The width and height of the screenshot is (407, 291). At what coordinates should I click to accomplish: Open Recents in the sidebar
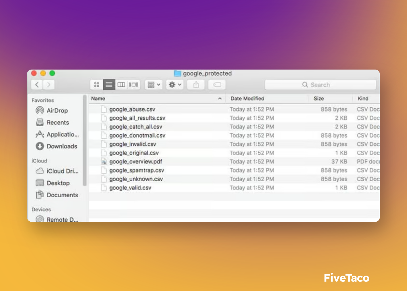pos(53,122)
